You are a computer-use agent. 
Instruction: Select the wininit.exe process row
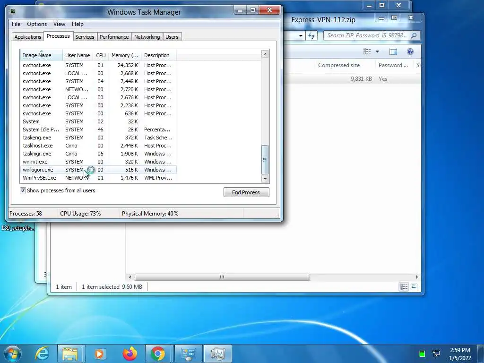pyautogui.click(x=98, y=162)
